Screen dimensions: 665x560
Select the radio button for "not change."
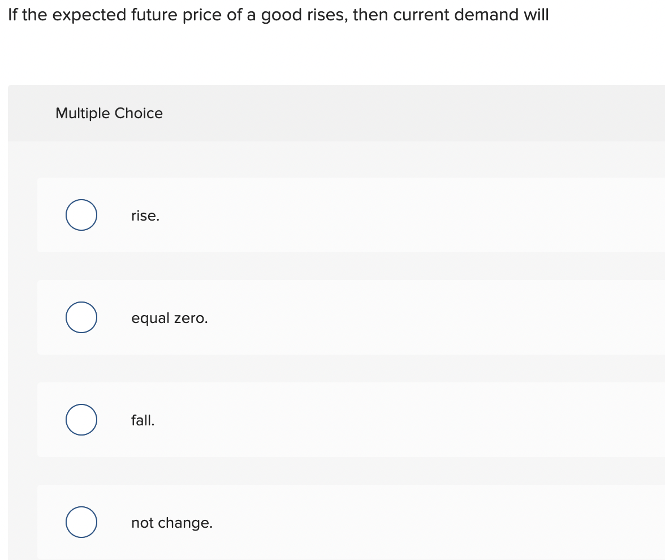tap(81, 522)
